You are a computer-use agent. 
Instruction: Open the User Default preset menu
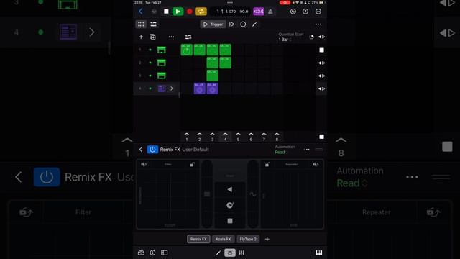195,150
